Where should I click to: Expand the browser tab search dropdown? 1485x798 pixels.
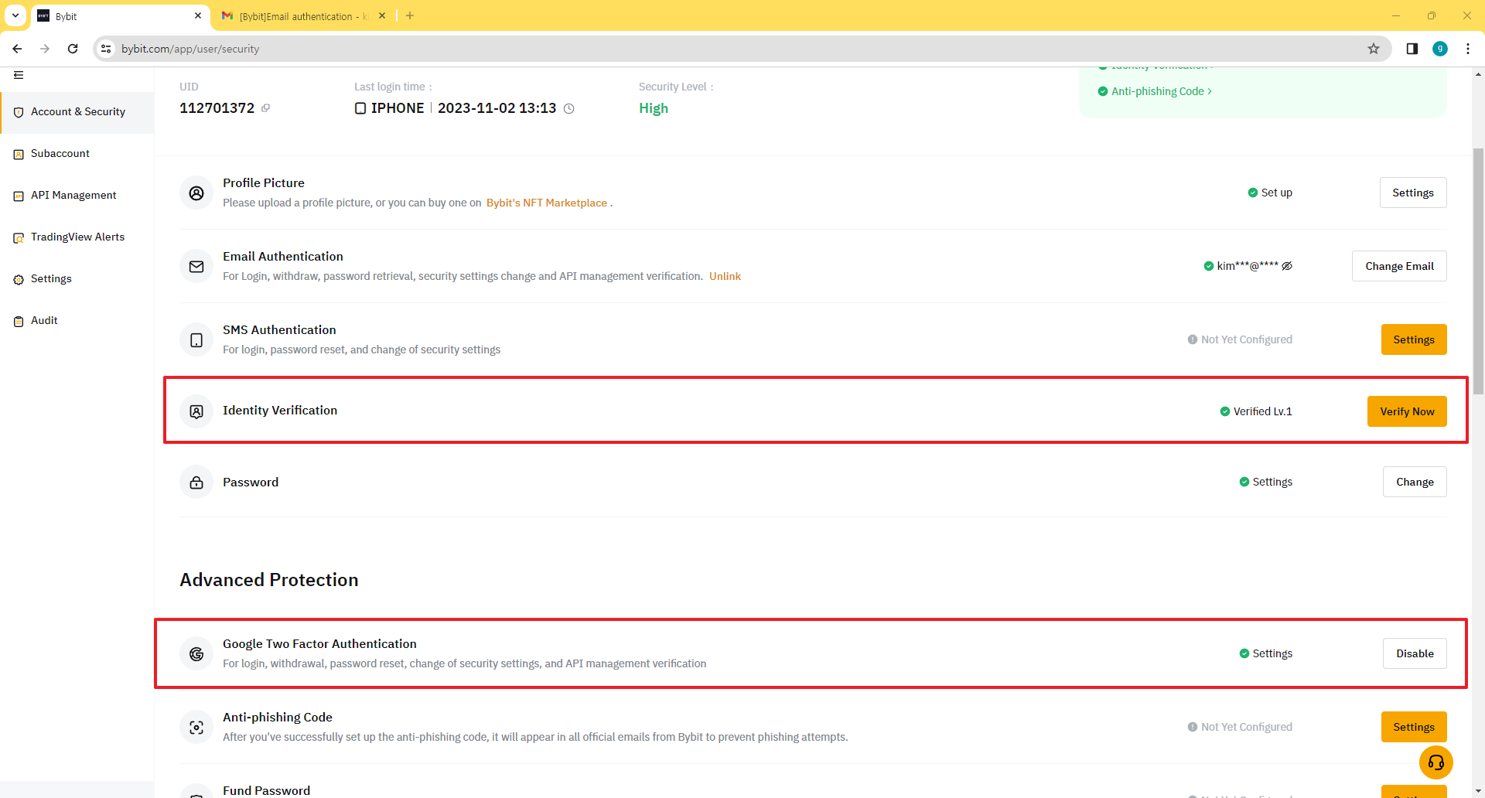pos(15,15)
